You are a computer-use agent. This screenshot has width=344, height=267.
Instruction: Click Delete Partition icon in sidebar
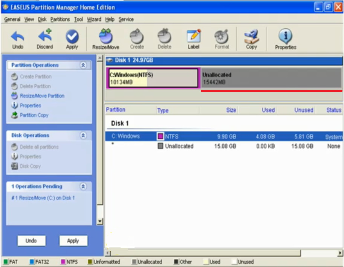tap(14, 86)
